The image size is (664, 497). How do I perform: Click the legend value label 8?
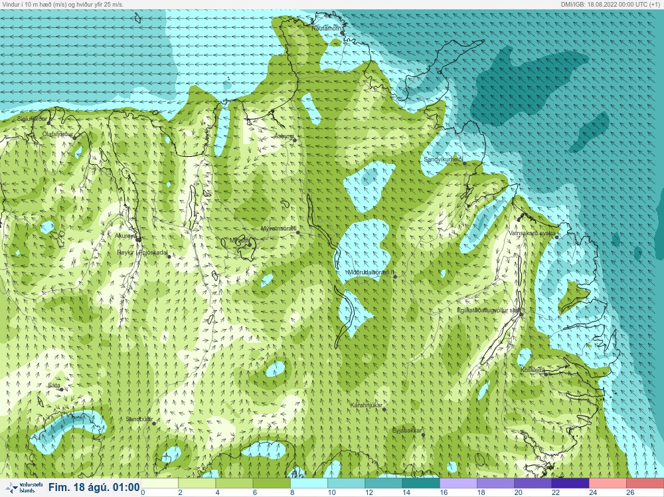point(292,492)
